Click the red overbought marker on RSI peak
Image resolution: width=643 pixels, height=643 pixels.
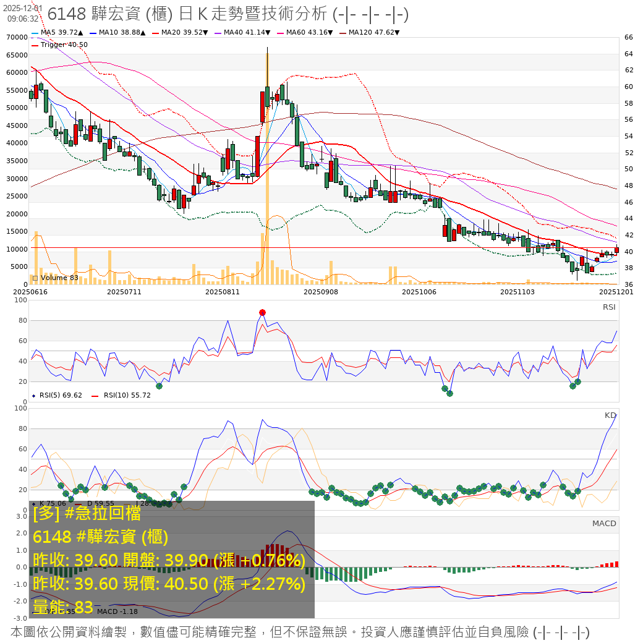[263, 313]
